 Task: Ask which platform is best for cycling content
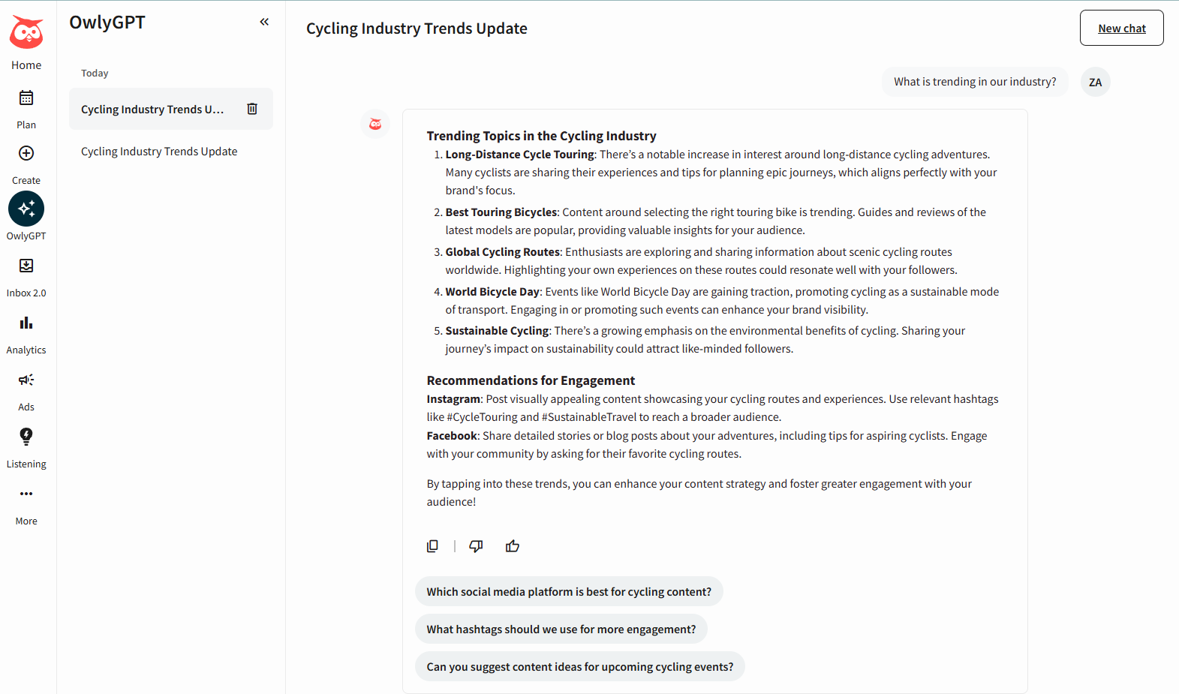click(569, 592)
